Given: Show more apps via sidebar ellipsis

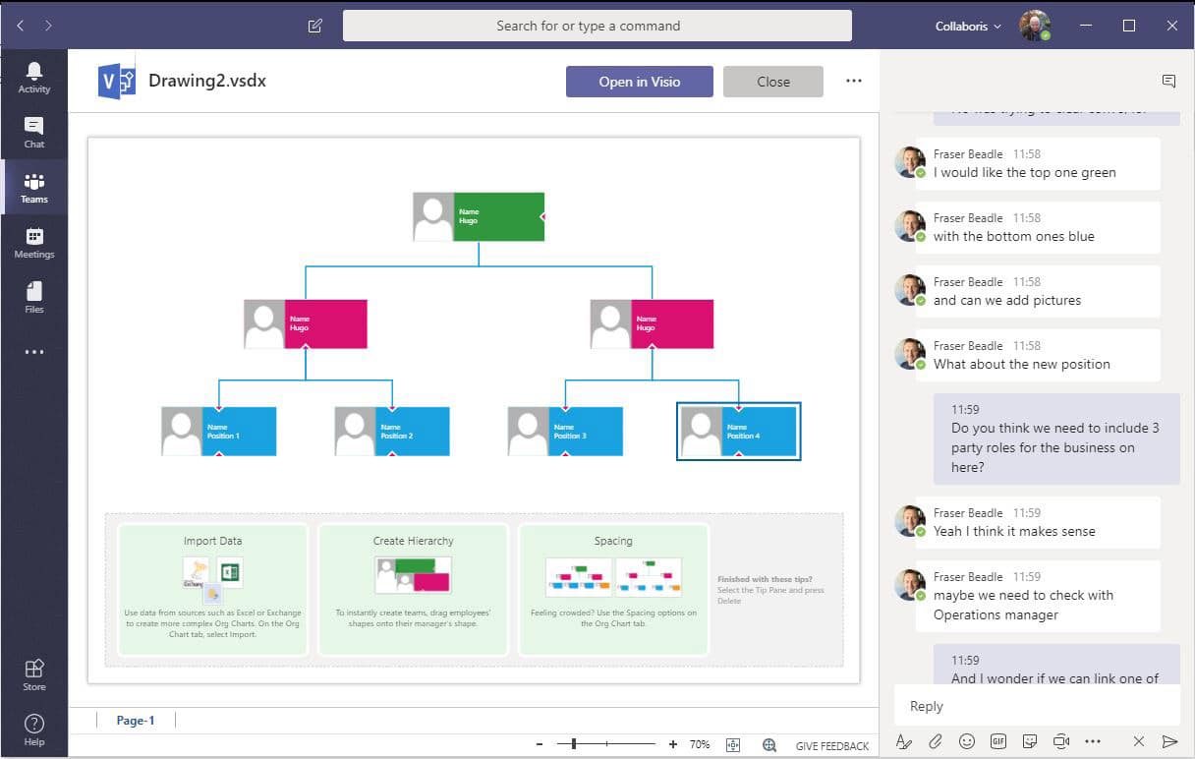Looking at the screenshot, I should [33, 352].
